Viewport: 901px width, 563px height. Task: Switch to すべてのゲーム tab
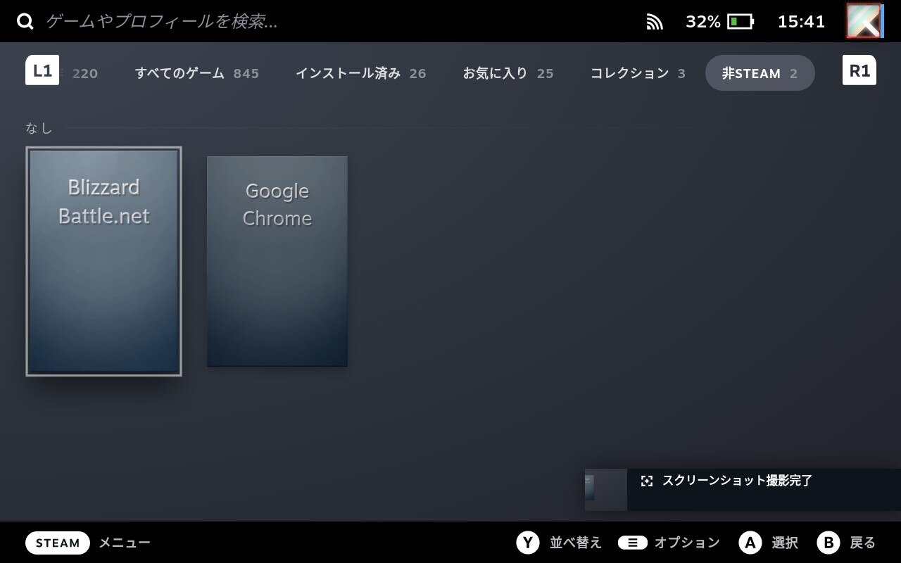pyautogui.click(x=197, y=73)
